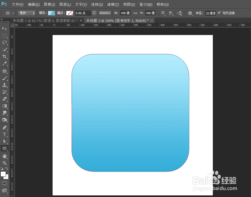Expand the toolbox panel double arrows
Image resolution: width=251 pixels, height=197 pixels.
2,20
